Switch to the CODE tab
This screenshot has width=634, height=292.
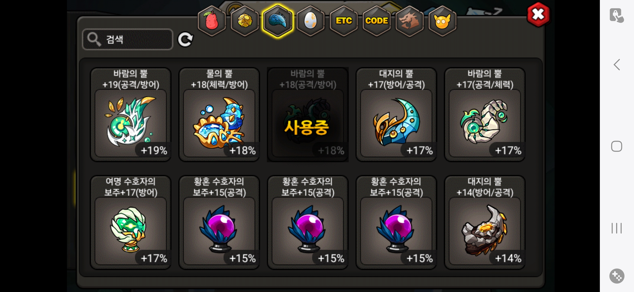click(377, 21)
